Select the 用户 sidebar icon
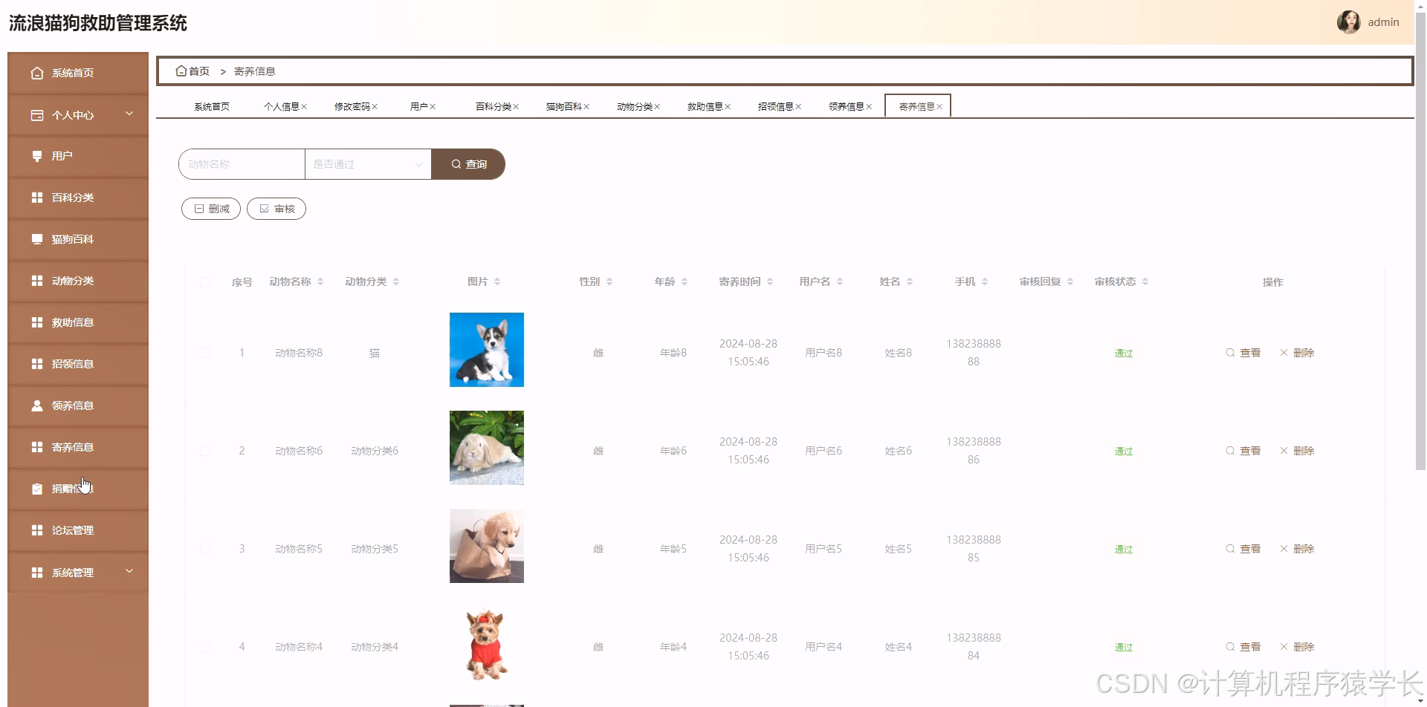 click(37, 155)
